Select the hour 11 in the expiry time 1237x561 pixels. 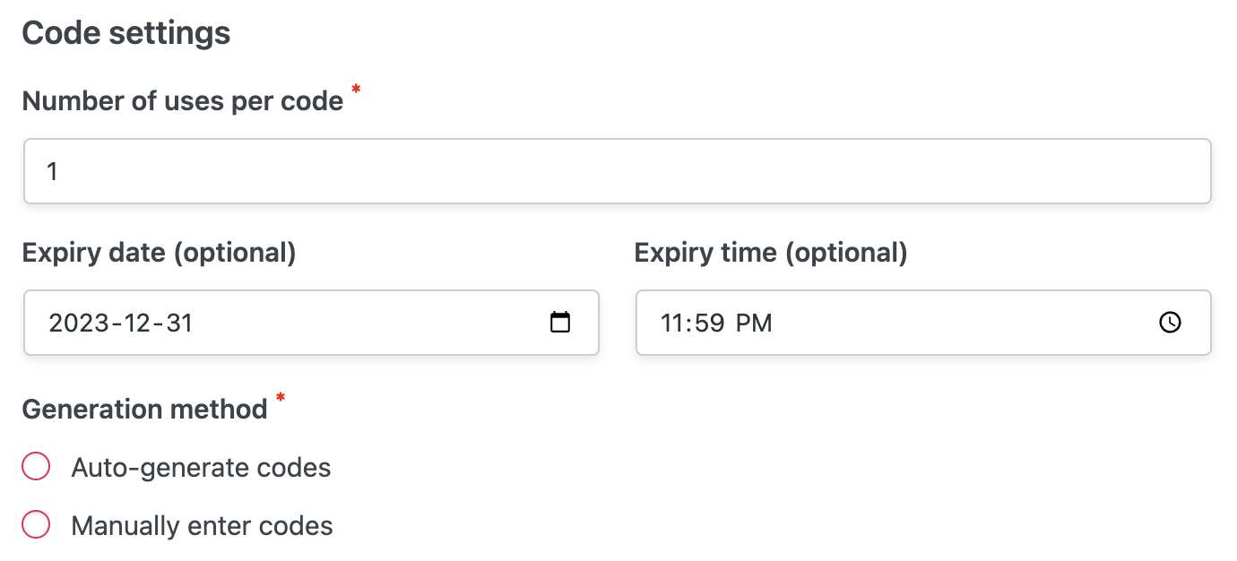click(672, 323)
